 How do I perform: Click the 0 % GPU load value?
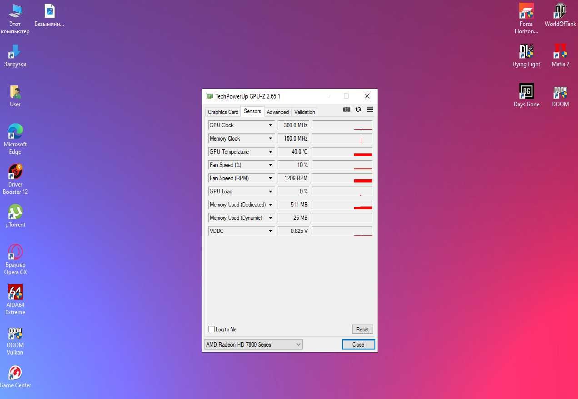pyautogui.click(x=293, y=191)
